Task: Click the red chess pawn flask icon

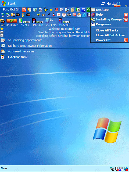Action: (x=54, y=15)
